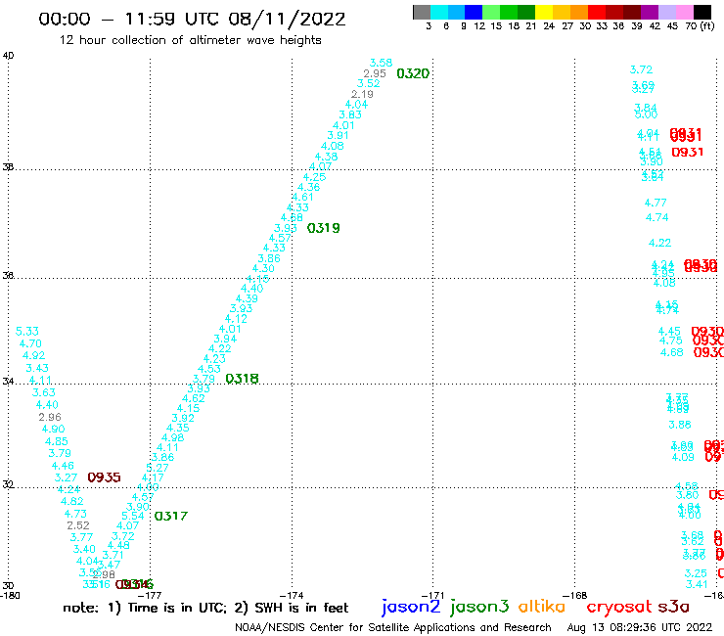The height and width of the screenshot is (636, 724).
Task: Select the green time stamp 0320
Action: coord(413,73)
